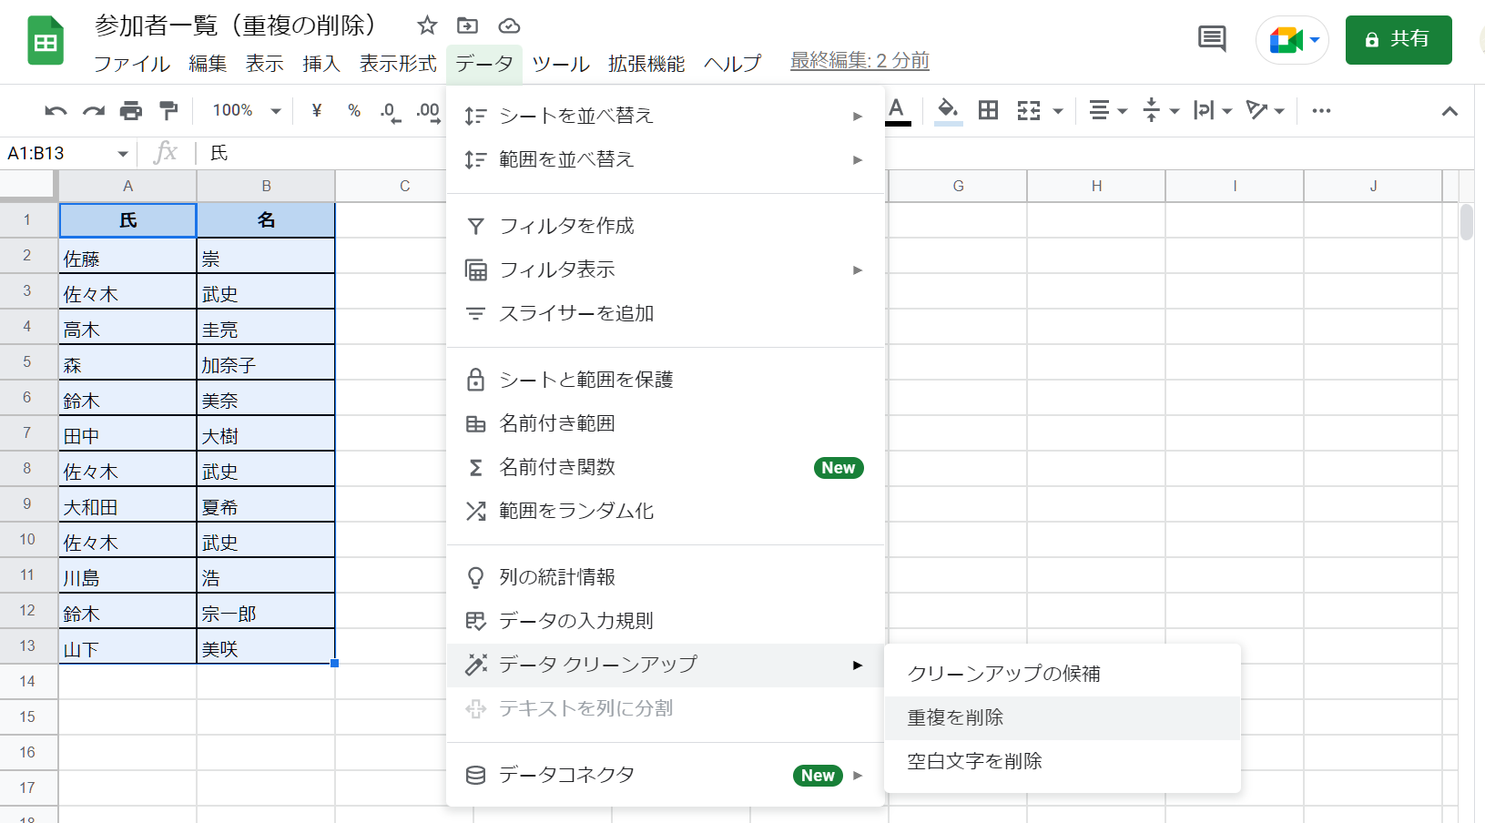Viewport: 1485px width, 823px height.
Task: Select the paint format roller icon
Action: pyautogui.click(x=168, y=111)
